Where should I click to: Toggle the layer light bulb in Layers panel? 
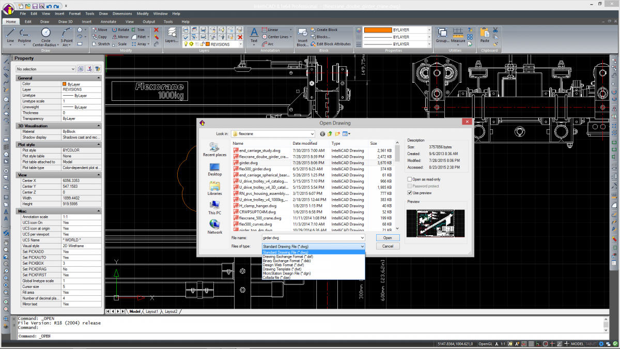point(186,43)
